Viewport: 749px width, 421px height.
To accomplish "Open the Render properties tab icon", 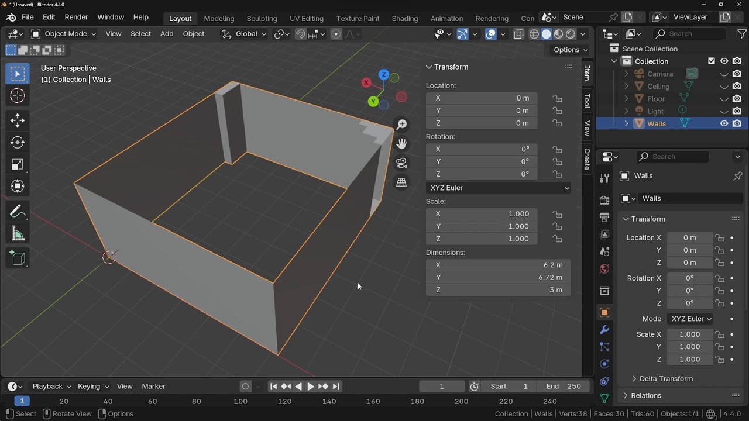I will (604, 200).
